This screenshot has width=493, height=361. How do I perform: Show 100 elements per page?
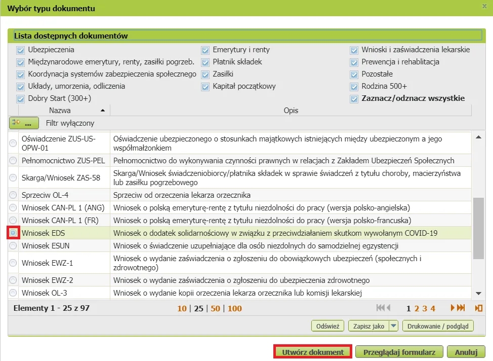[x=235, y=308]
